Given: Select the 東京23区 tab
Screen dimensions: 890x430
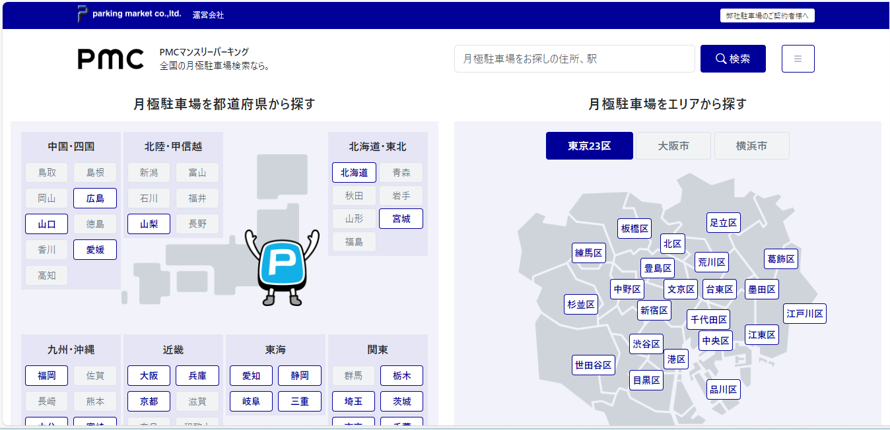Looking at the screenshot, I should pos(589,146).
